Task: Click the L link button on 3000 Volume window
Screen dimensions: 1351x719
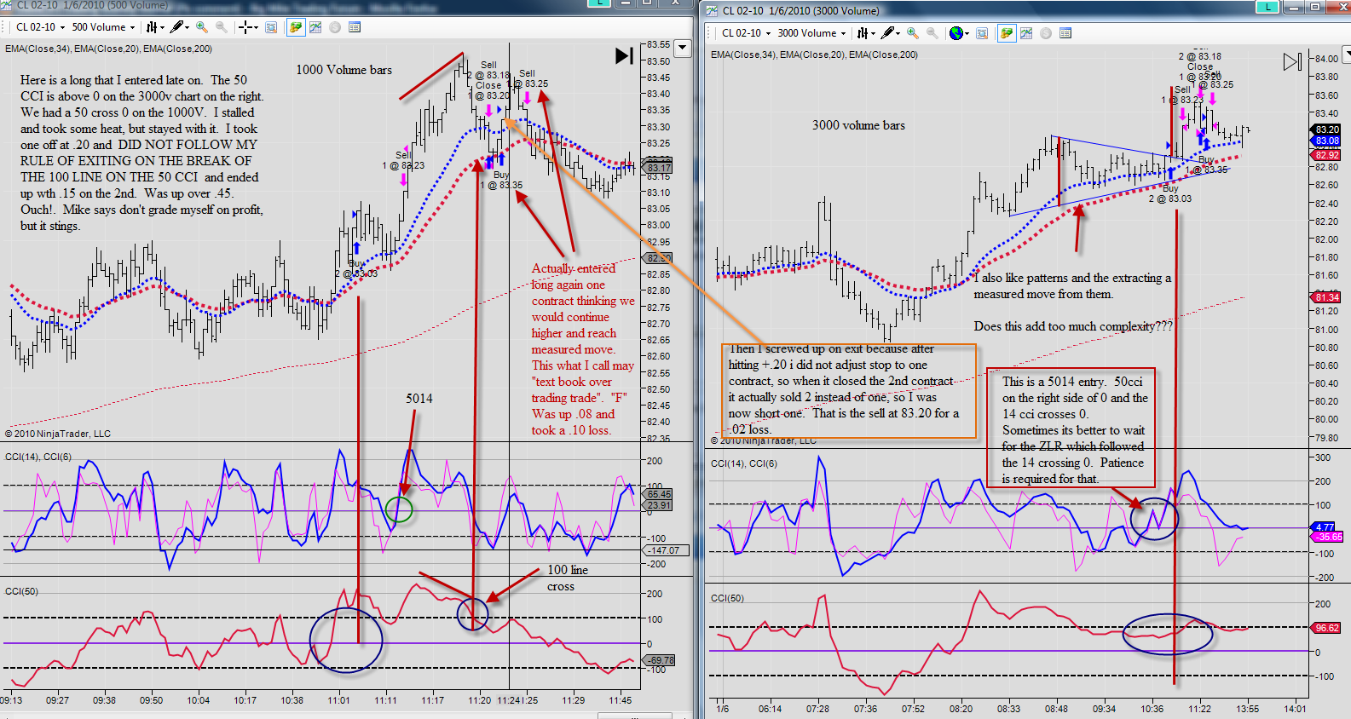Action: click(1268, 7)
